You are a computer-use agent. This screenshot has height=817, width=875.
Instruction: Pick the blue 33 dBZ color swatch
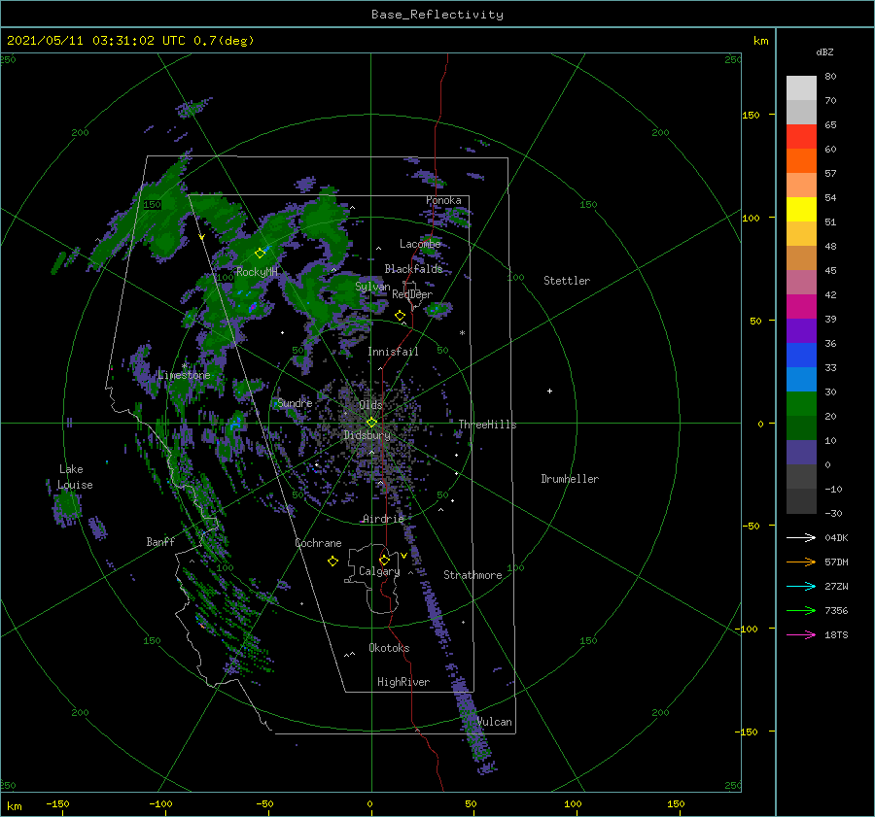tap(801, 356)
